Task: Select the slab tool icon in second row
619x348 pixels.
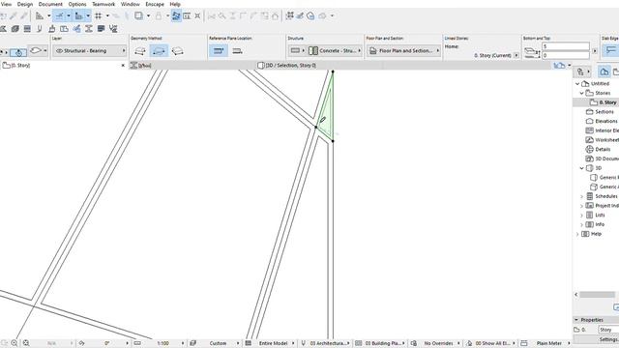Action: point(15,28)
